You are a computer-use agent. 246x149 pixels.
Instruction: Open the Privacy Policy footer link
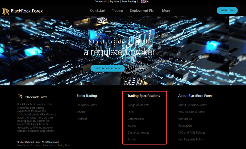[x=49, y=145]
